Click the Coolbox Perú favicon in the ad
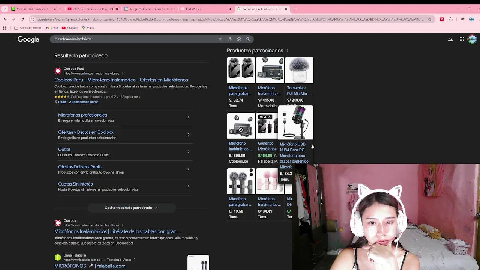 tap(58, 71)
